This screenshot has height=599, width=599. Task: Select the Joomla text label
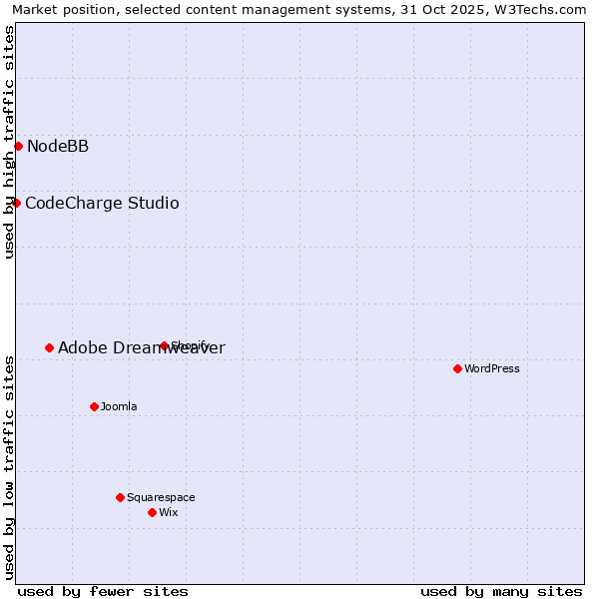(x=119, y=407)
